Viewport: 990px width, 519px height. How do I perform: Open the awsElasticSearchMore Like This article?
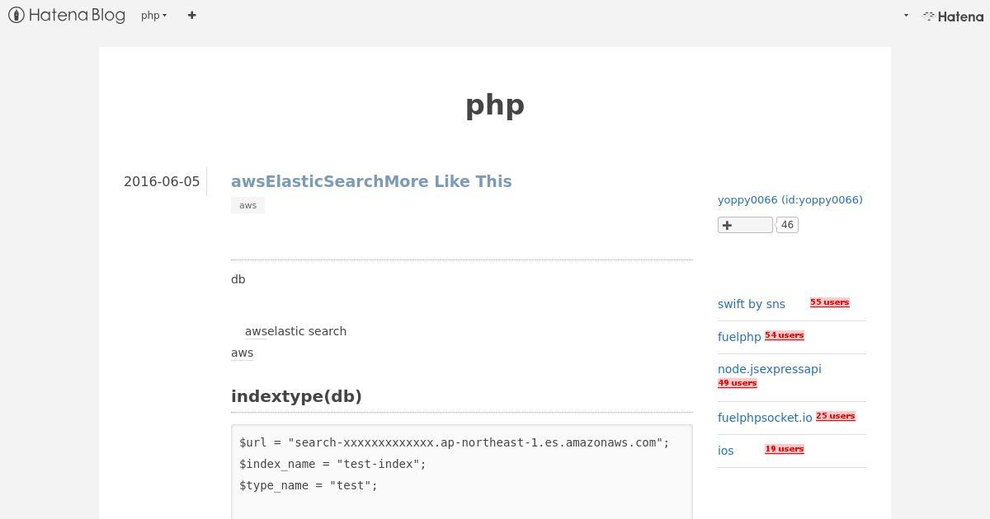coord(371,181)
